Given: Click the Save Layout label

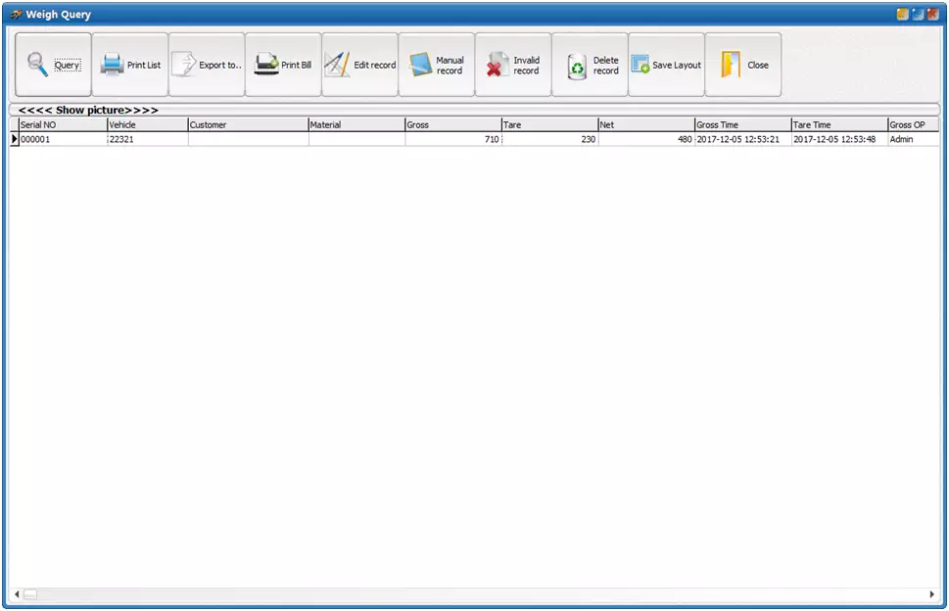Looking at the screenshot, I should pyautogui.click(x=677, y=65).
